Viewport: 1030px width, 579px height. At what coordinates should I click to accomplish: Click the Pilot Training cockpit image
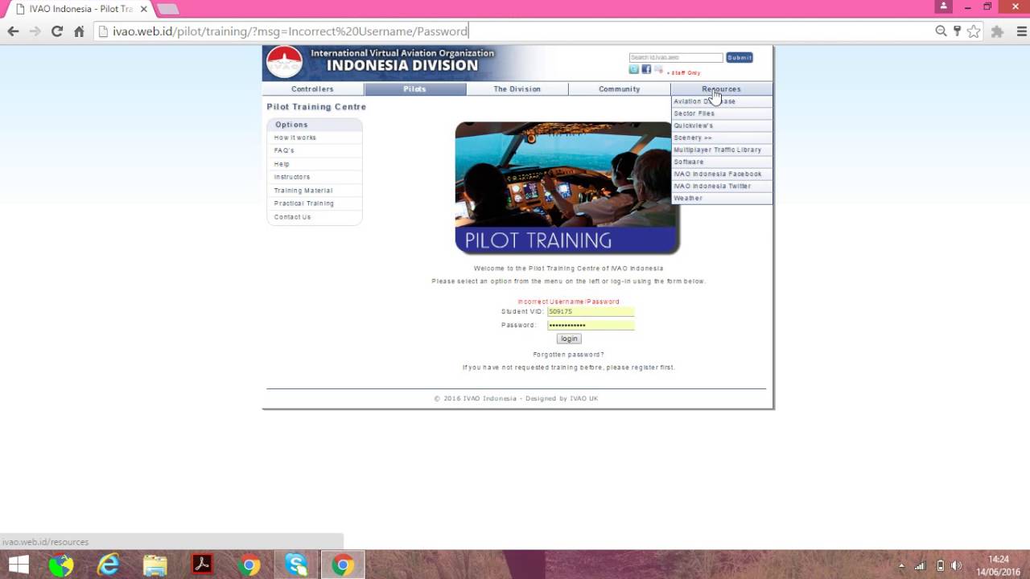point(567,188)
